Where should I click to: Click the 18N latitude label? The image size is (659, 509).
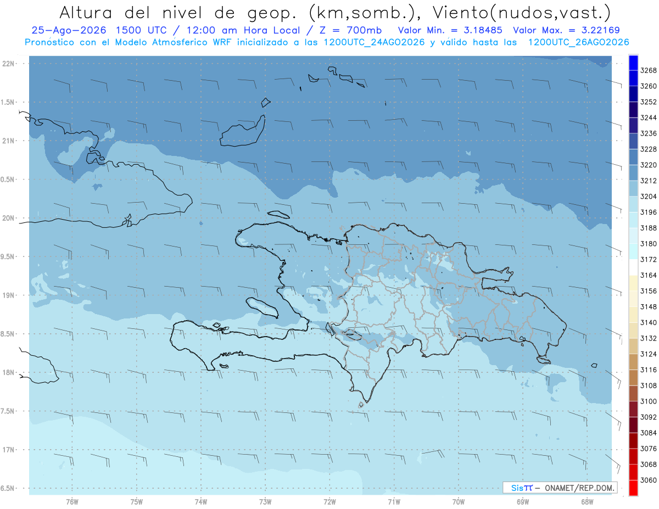[x=9, y=372]
